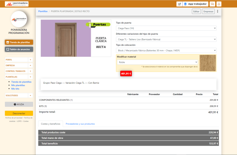Screen dimensions: 237x155
Task: Click the AYUDA help button
Action: click(x=19, y=104)
